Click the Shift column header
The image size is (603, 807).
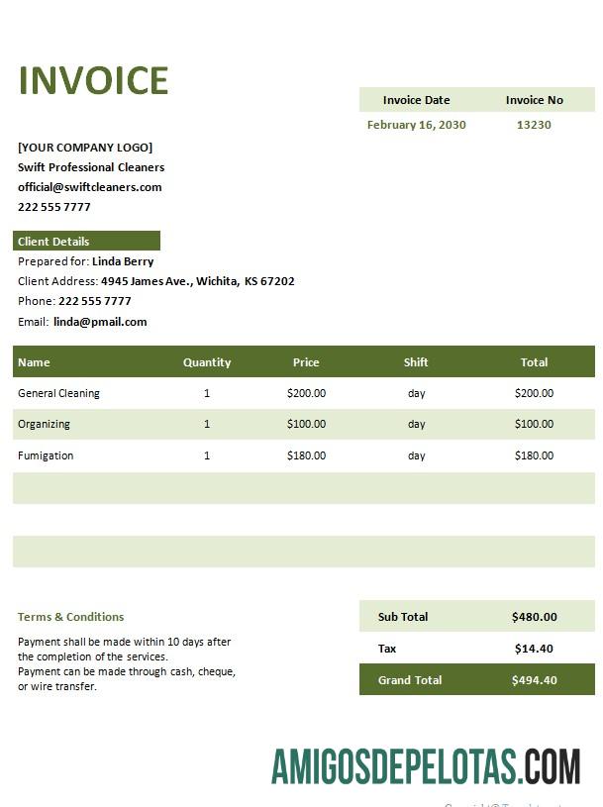(x=416, y=362)
